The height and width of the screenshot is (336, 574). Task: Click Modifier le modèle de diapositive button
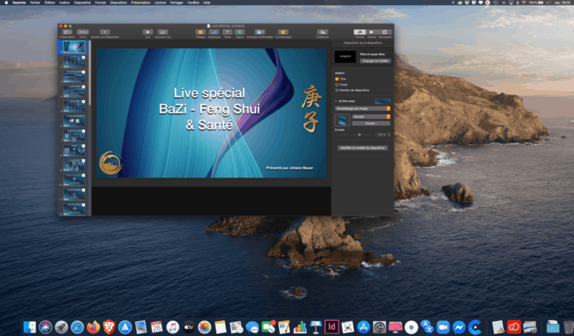362,148
